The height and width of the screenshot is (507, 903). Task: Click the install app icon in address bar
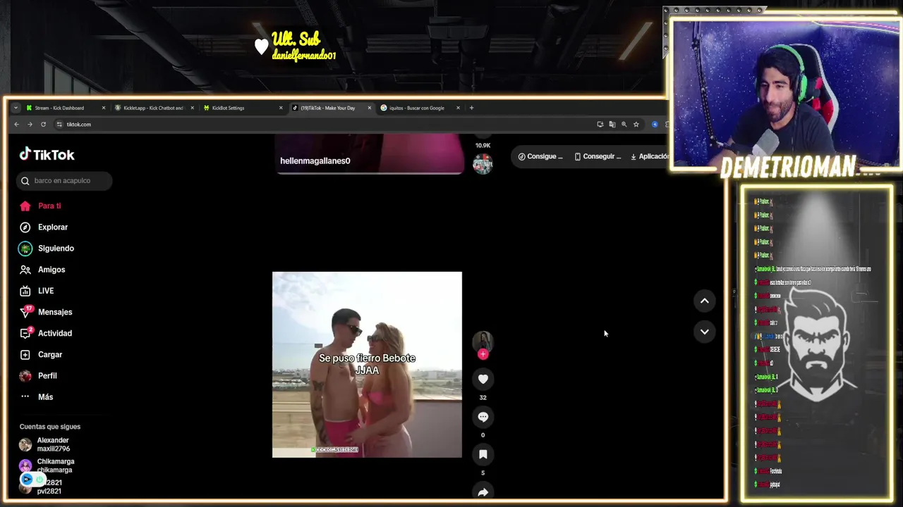click(600, 124)
